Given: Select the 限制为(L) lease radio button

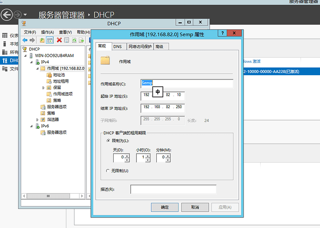Looking at the screenshot, I should point(109,141).
